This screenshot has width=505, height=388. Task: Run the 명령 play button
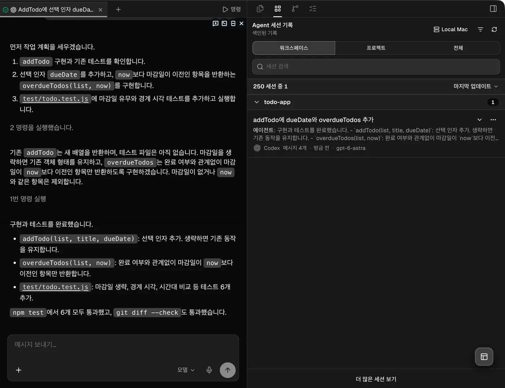(x=232, y=9)
